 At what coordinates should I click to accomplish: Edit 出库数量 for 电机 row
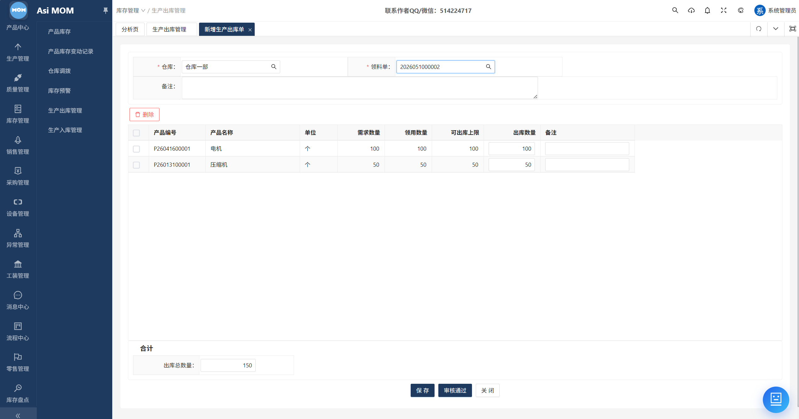point(512,148)
